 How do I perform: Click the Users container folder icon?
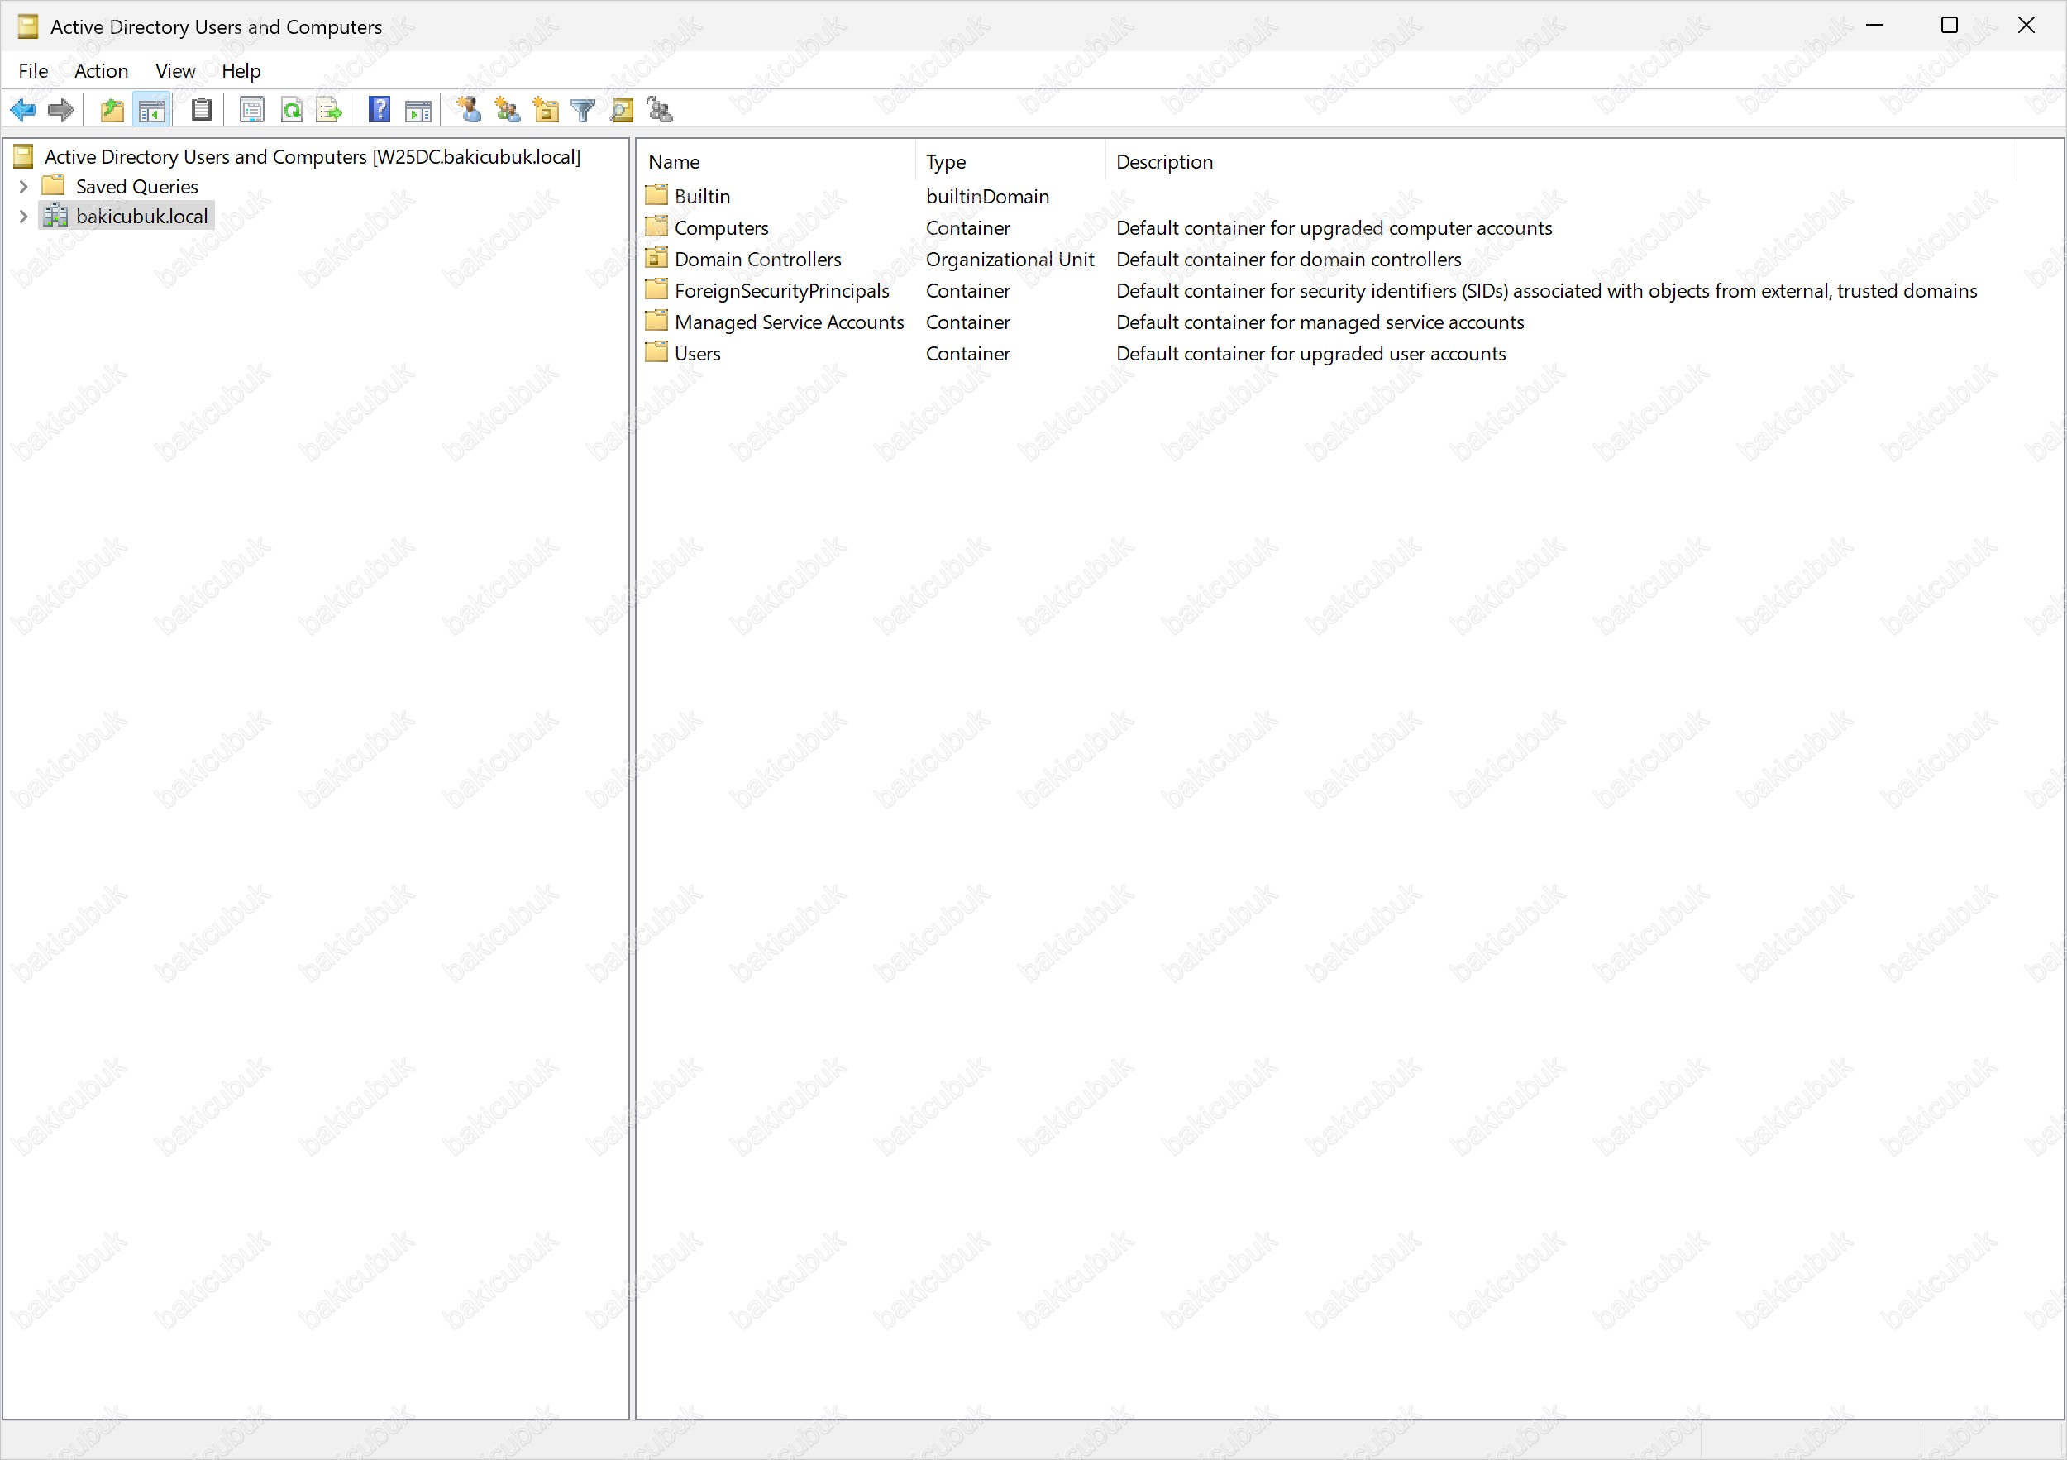[657, 353]
